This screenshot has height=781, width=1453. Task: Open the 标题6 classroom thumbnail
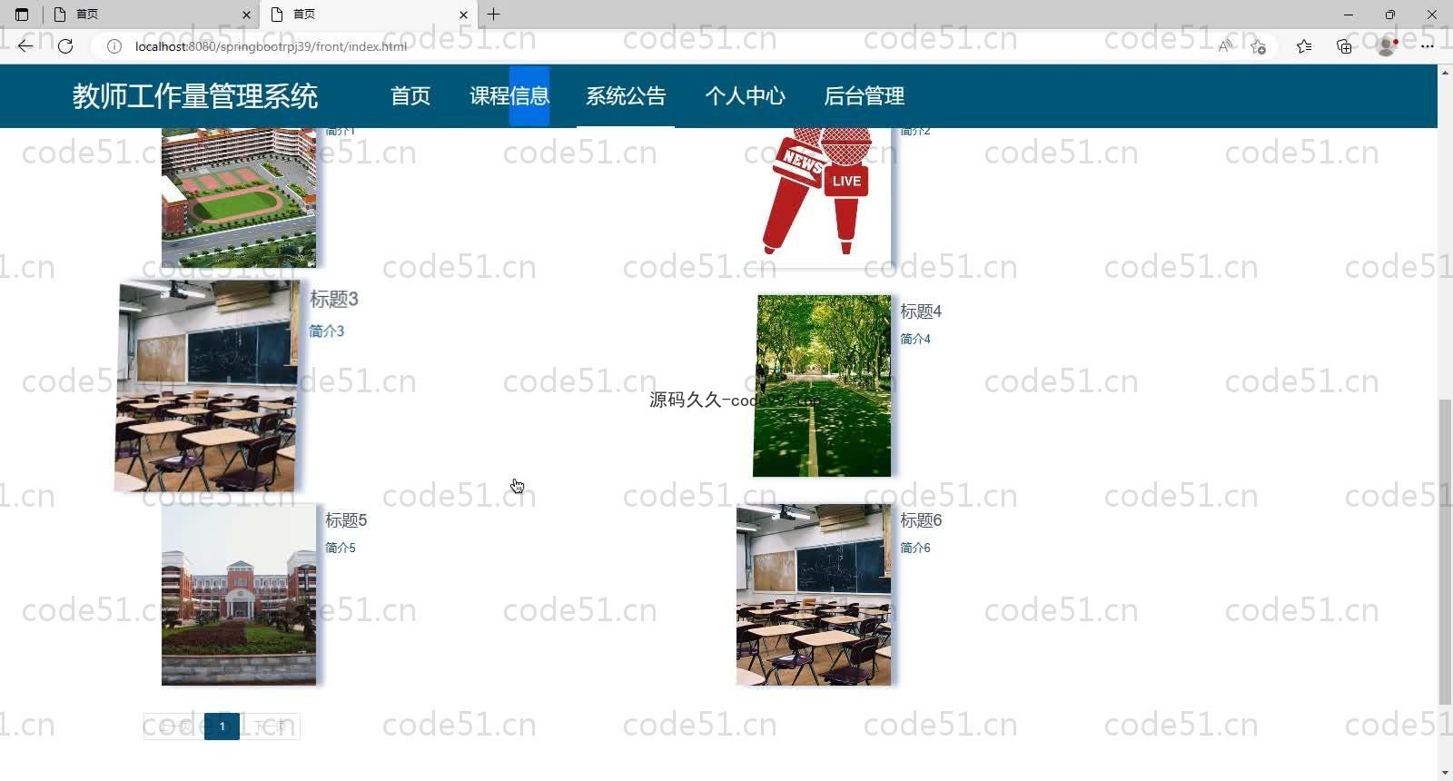pyautogui.click(x=814, y=595)
